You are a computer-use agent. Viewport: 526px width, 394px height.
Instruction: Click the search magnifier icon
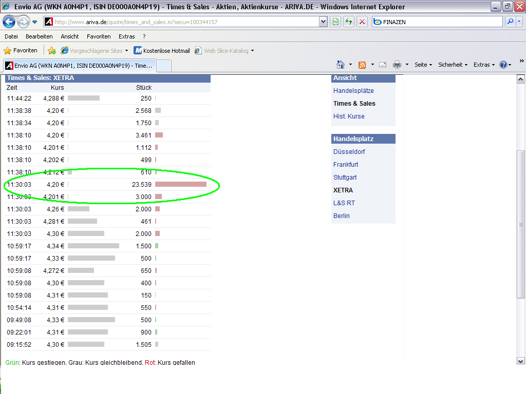(510, 22)
